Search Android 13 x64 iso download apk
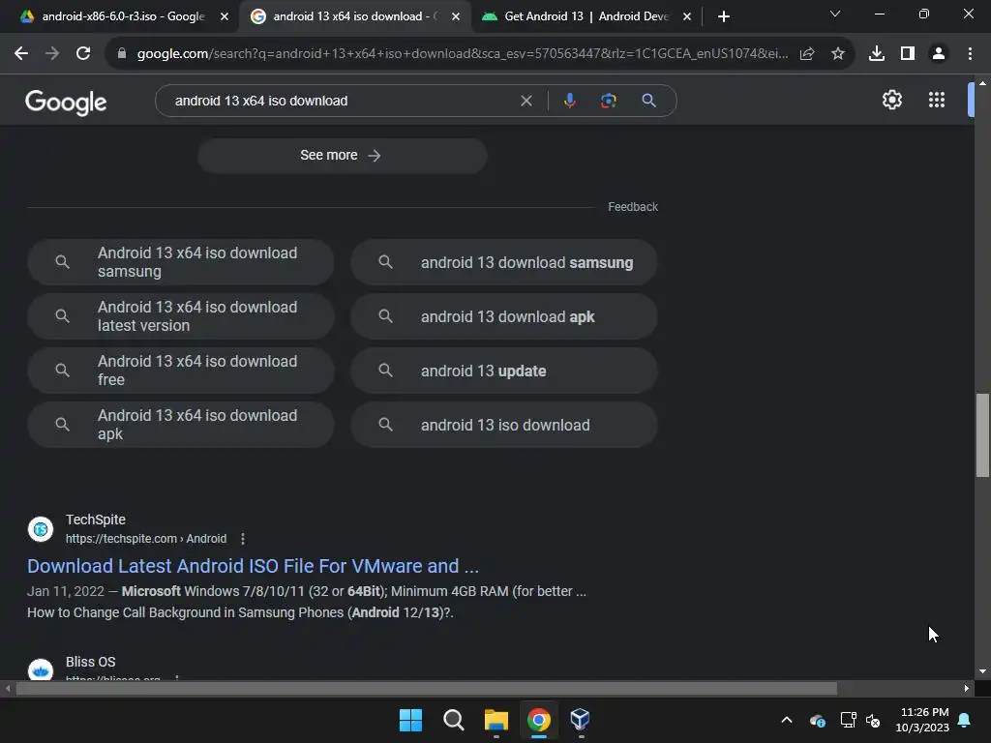Image resolution: width=991 pixels, height=743 pixels. [x=180, y=425]
